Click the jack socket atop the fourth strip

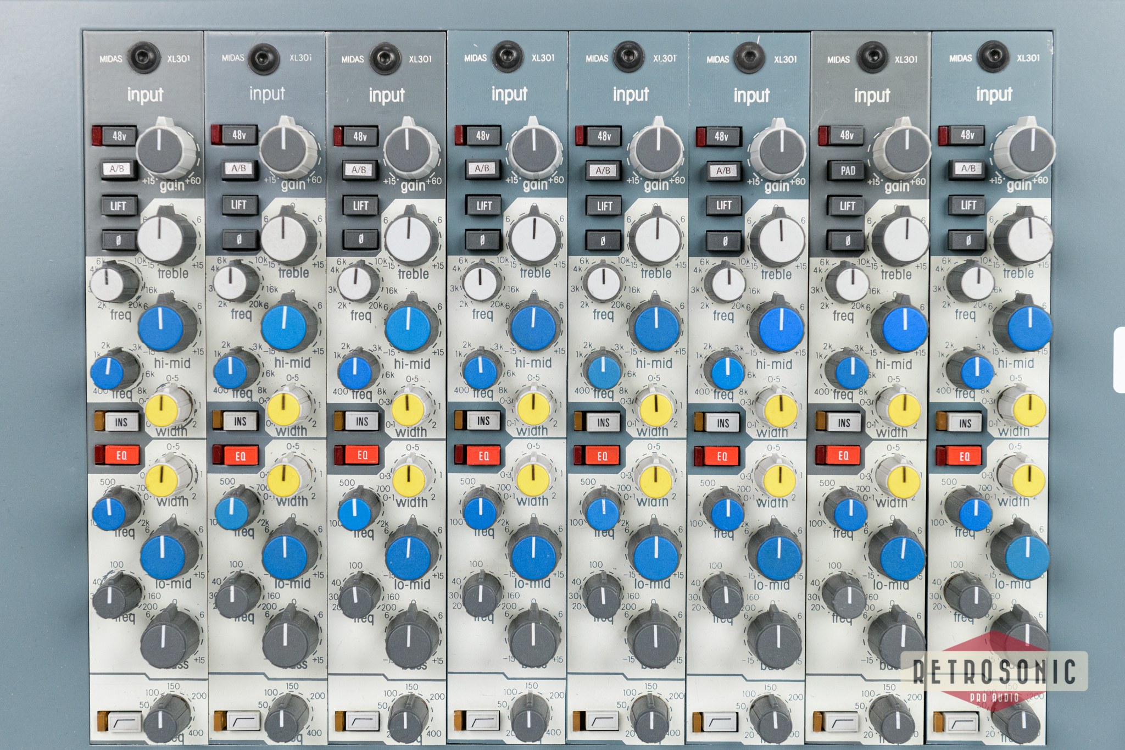pyautogui.click(x=507, y=57)
